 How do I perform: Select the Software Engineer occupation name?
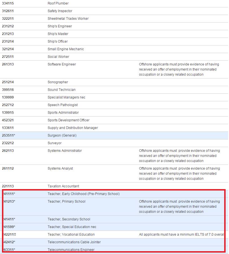pos(62,64)
